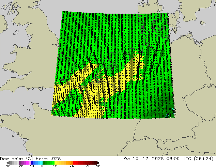The width and height of the screenshot is (216, 167).
Task: Click the dark blue legend swatch
Action: [x=32, y=163]
